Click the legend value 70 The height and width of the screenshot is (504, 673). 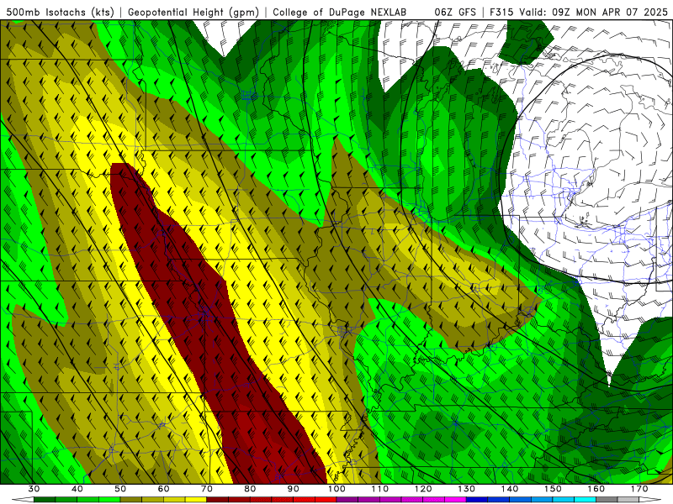coord(207,489)
